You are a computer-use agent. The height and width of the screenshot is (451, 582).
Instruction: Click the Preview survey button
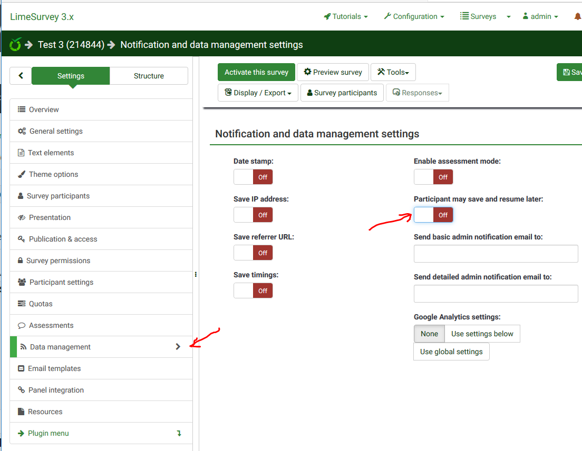click(333, 72)
